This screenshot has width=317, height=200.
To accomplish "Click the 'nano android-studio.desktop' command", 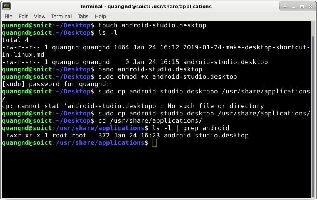I will pyautogui.click(x=150, y=69).
